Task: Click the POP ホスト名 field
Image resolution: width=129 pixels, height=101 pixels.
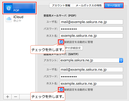Action: (x=91, y=36)
